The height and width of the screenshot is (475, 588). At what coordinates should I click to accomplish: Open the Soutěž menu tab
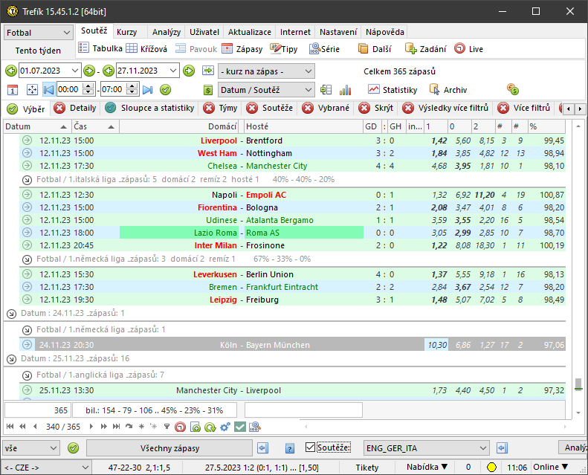click(x=94, y=30)
